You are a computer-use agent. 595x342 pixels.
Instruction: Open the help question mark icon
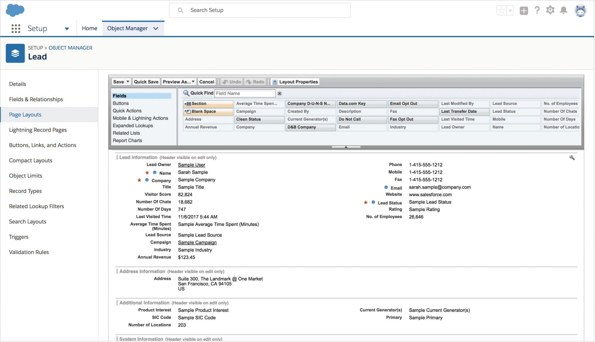[537, 10]
